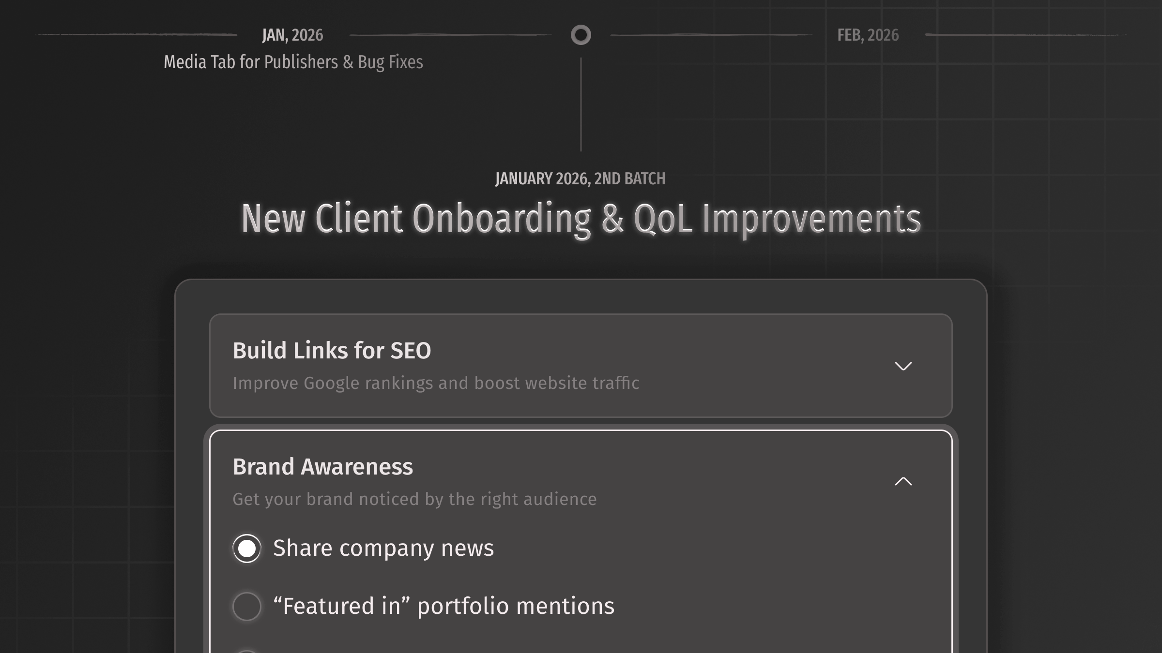This screenshot has height=653, width=1162.
Task: Click the "Featured in" portfolio mentions label
Action: [443, 606]
